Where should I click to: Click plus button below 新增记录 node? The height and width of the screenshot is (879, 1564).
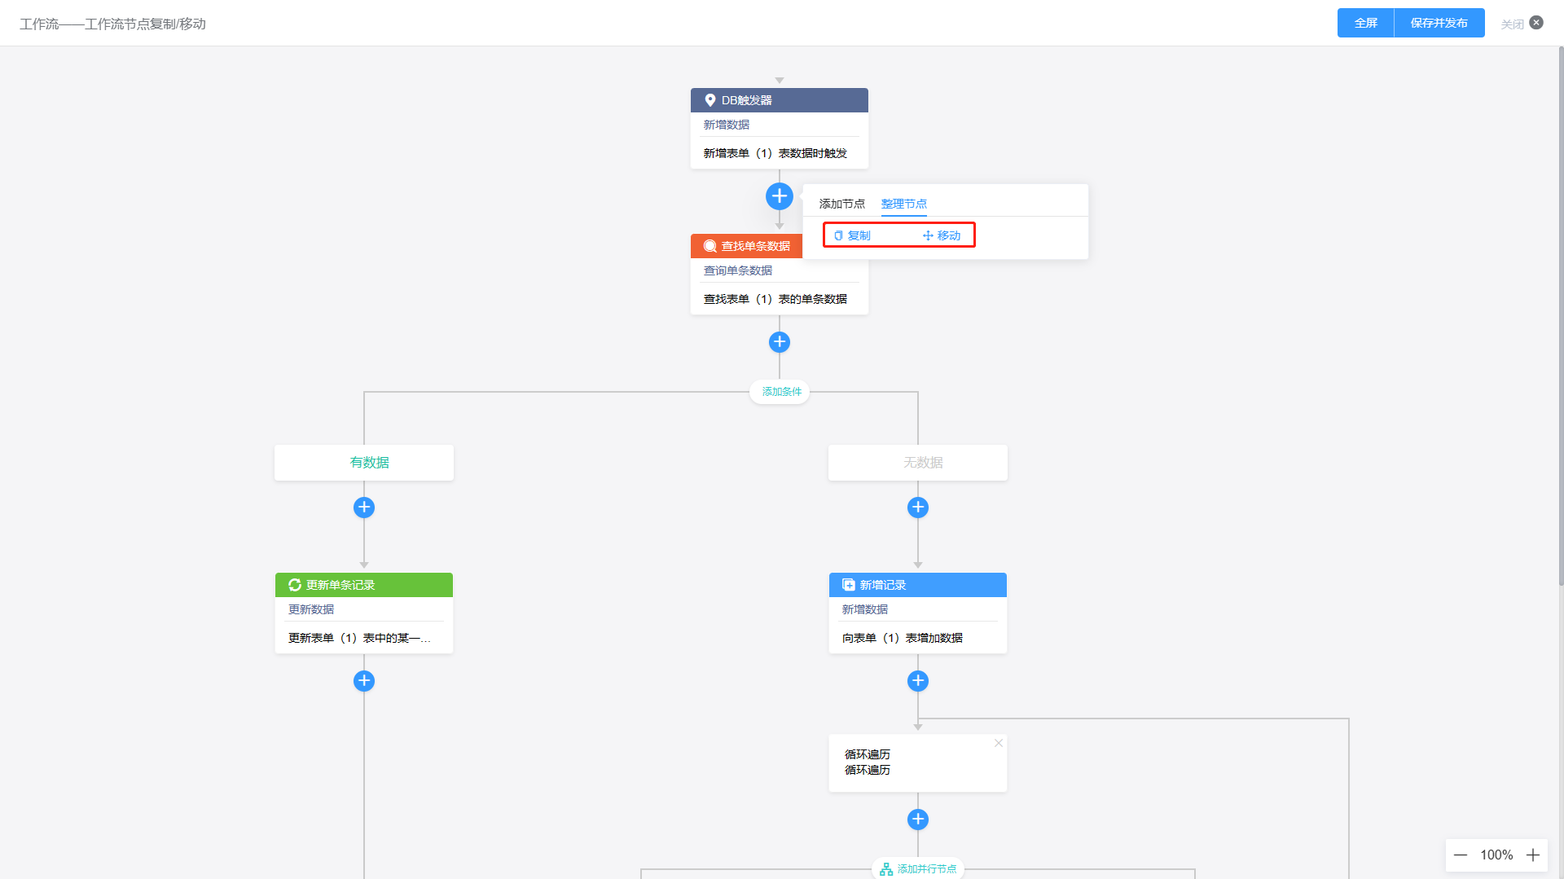click(x=918, y=681)
